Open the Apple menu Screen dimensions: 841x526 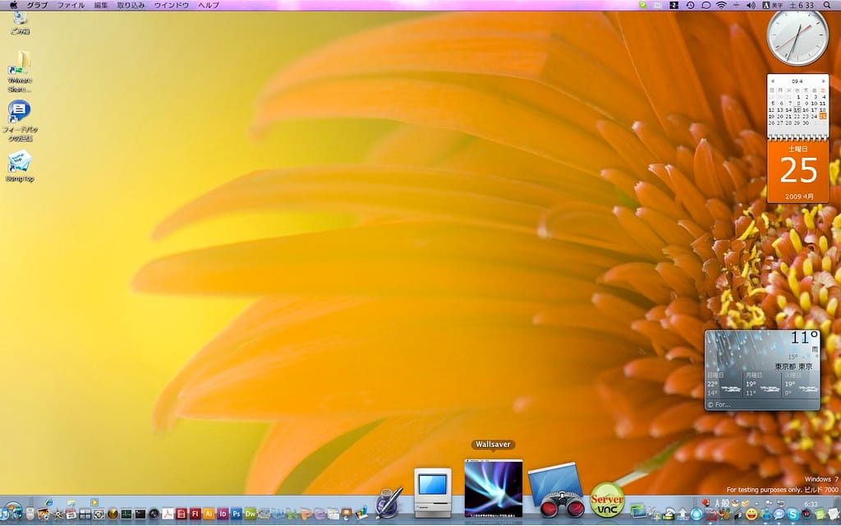pyautogui.click(x=14, y=5)
